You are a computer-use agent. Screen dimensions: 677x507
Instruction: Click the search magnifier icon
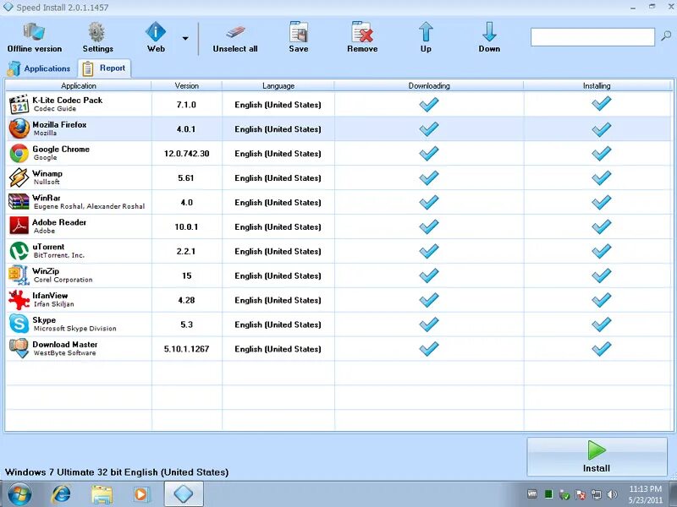click(x=666, y=36)
